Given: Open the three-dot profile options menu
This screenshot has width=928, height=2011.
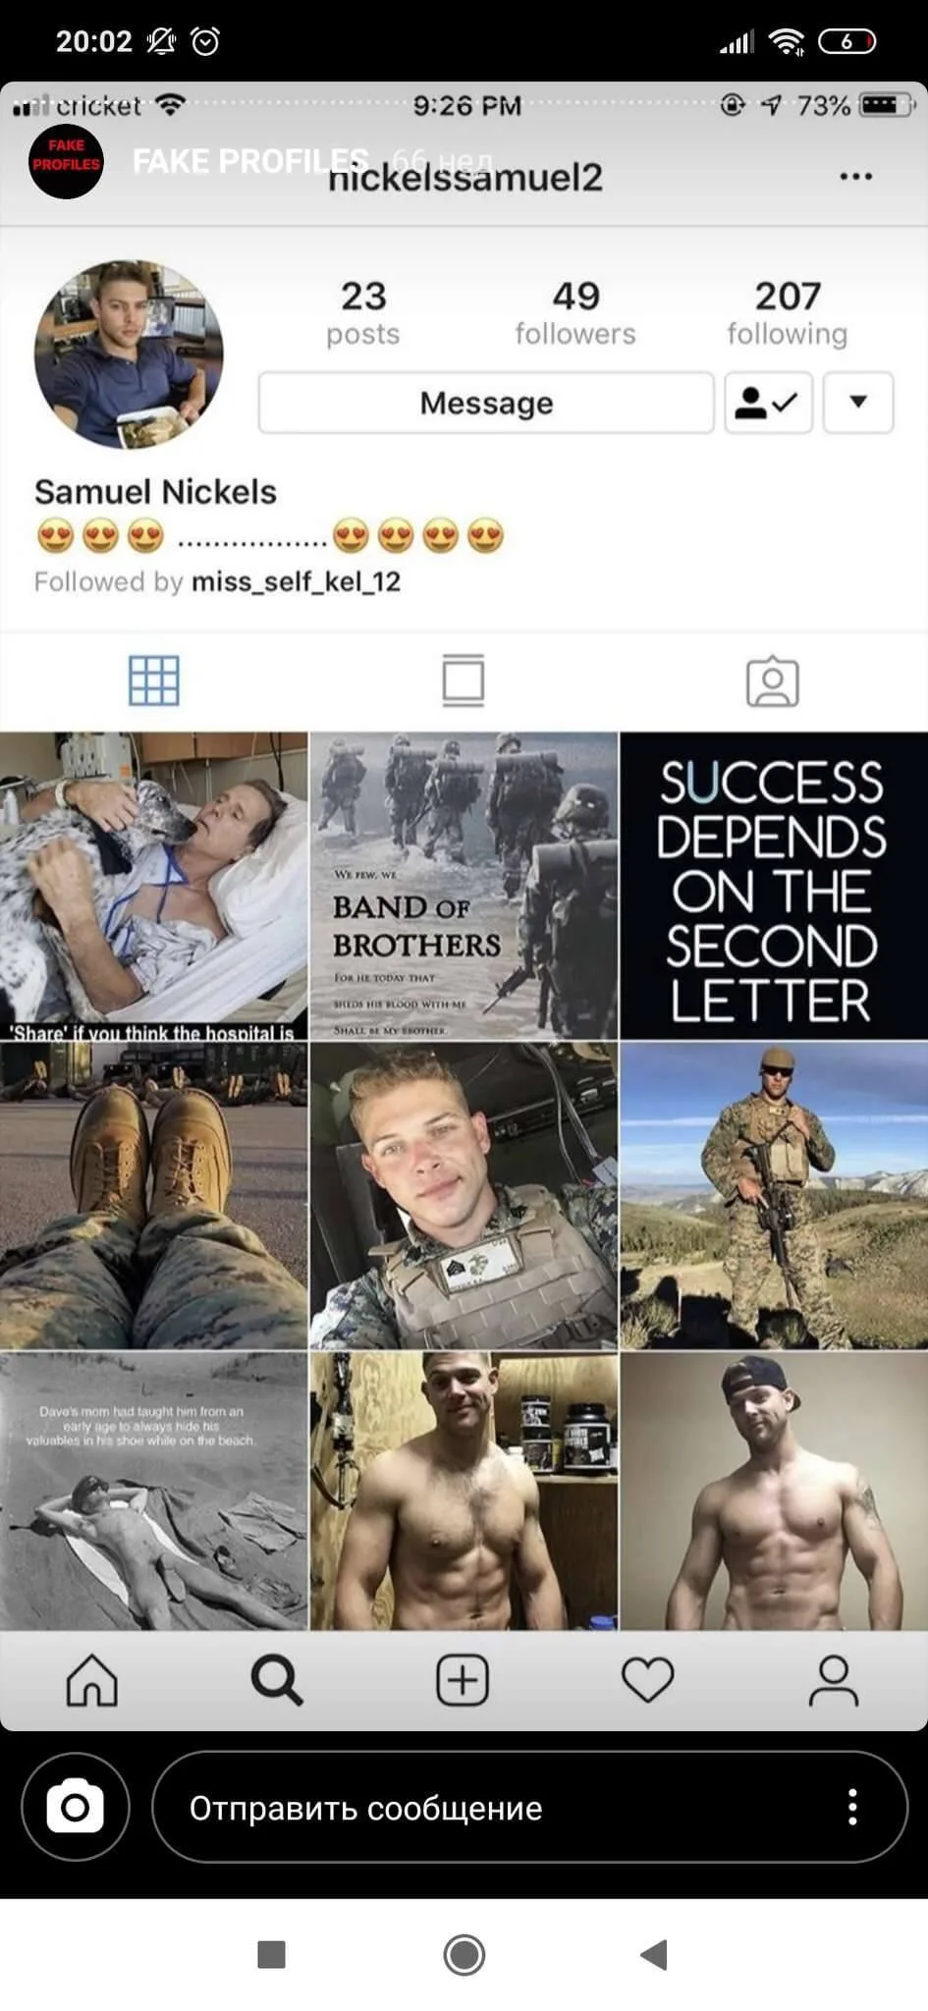Looking at the screenshot, I should [x=855, y=177].
